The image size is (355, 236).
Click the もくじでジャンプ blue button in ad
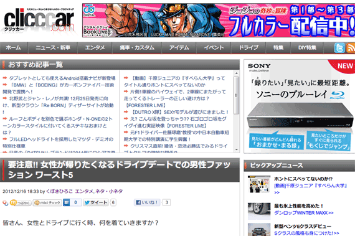coord(328,141)
